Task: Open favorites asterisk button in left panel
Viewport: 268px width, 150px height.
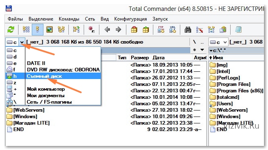Action: tap(194, 50)
